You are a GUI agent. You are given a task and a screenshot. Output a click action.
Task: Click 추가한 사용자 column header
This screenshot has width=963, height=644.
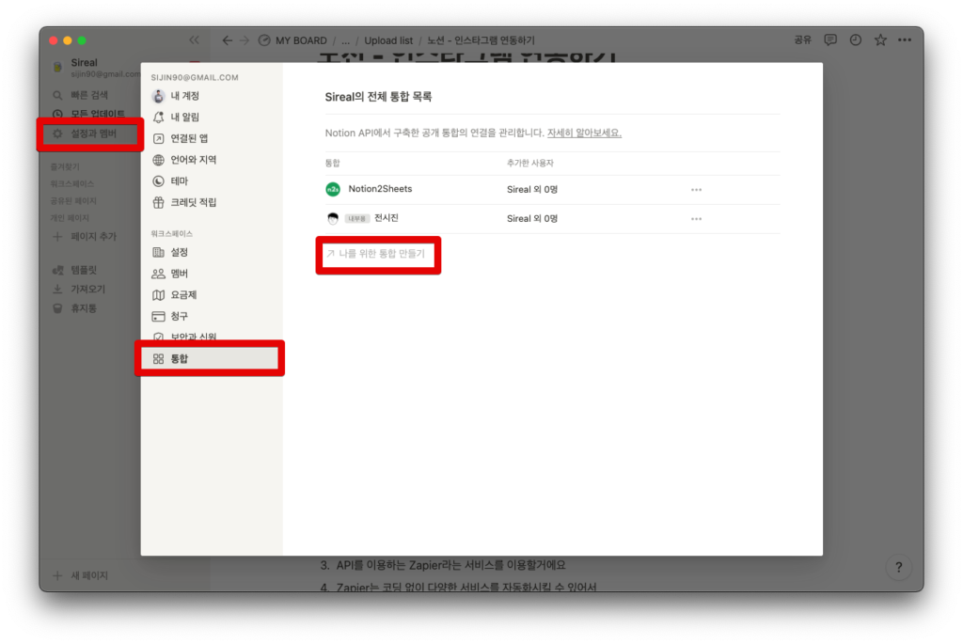530,164
